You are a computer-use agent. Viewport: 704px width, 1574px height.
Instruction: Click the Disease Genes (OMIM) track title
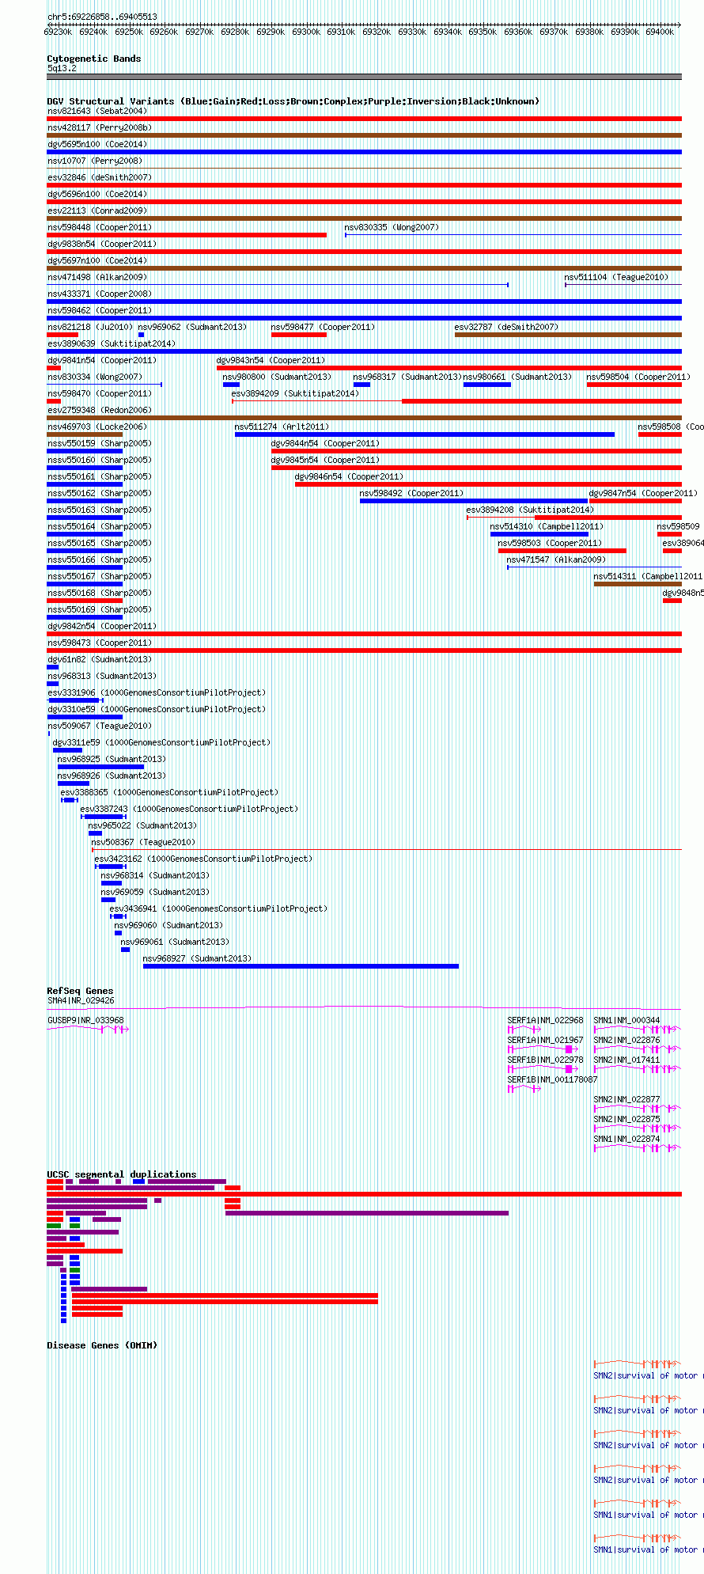click(x=102, y=1345)
